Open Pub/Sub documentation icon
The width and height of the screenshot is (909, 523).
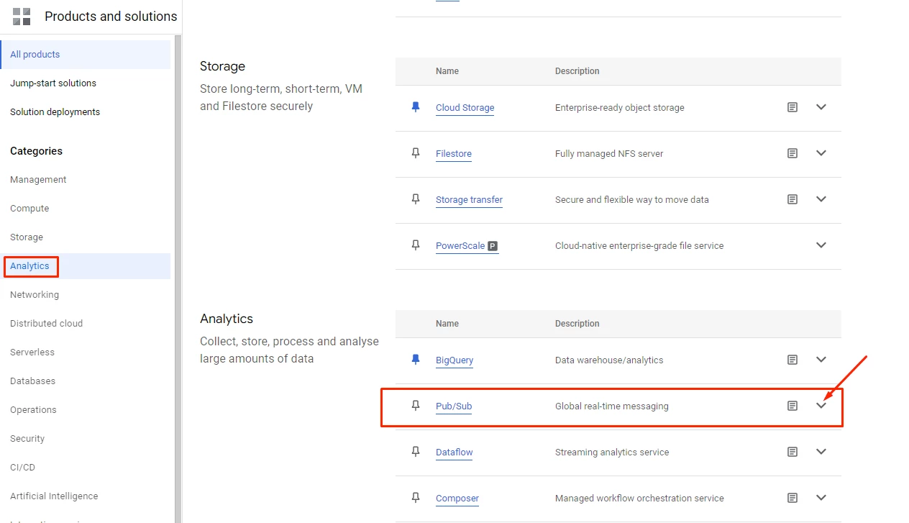pyautogui.click(x=792, y=406)
